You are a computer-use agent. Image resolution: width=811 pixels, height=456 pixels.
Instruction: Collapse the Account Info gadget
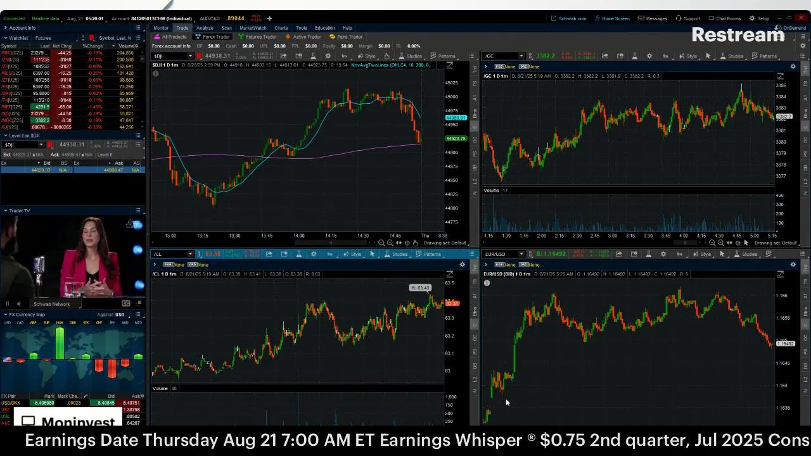[x=5, y=28]
